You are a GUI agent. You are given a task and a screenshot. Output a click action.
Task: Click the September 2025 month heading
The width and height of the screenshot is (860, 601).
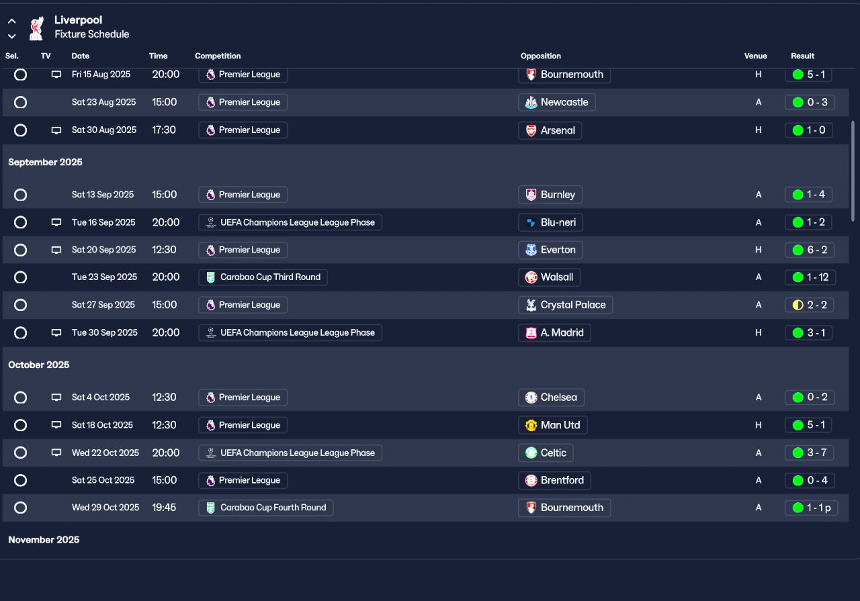45,163
